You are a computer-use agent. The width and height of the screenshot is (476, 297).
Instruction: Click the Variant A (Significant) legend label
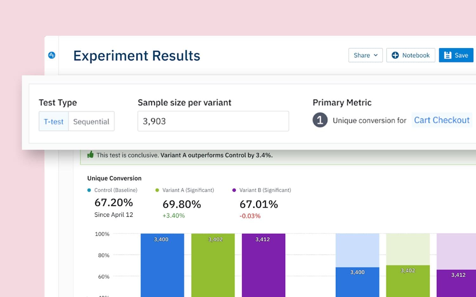[188, 190]
